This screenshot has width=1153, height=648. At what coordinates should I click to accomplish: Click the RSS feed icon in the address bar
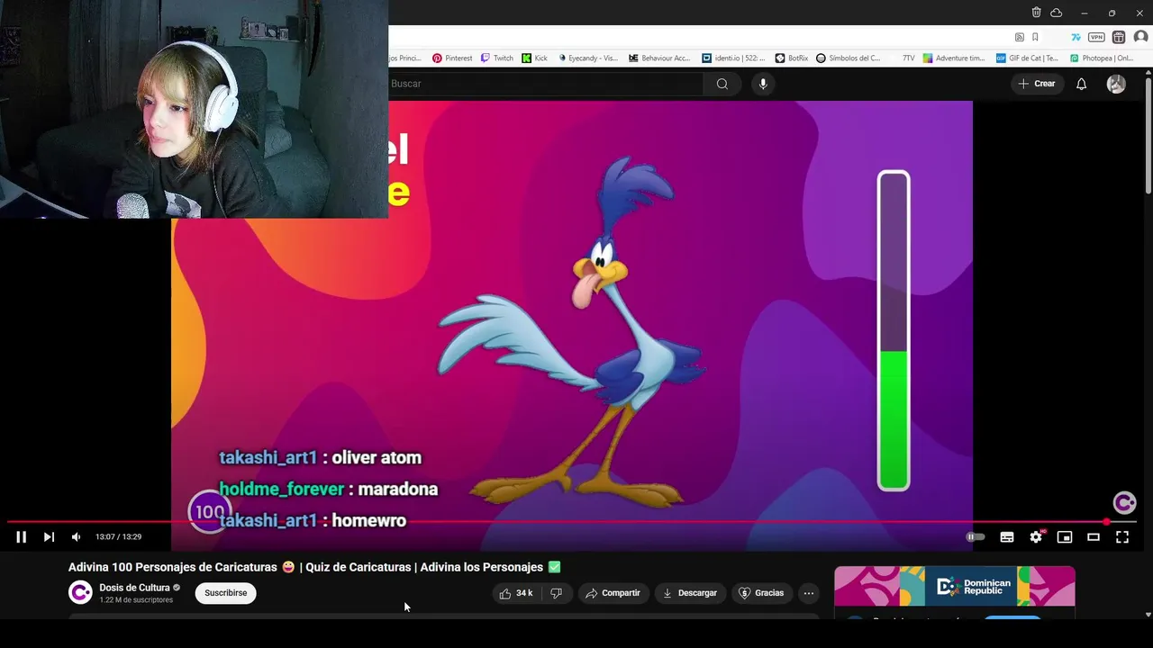[1019, 37]
